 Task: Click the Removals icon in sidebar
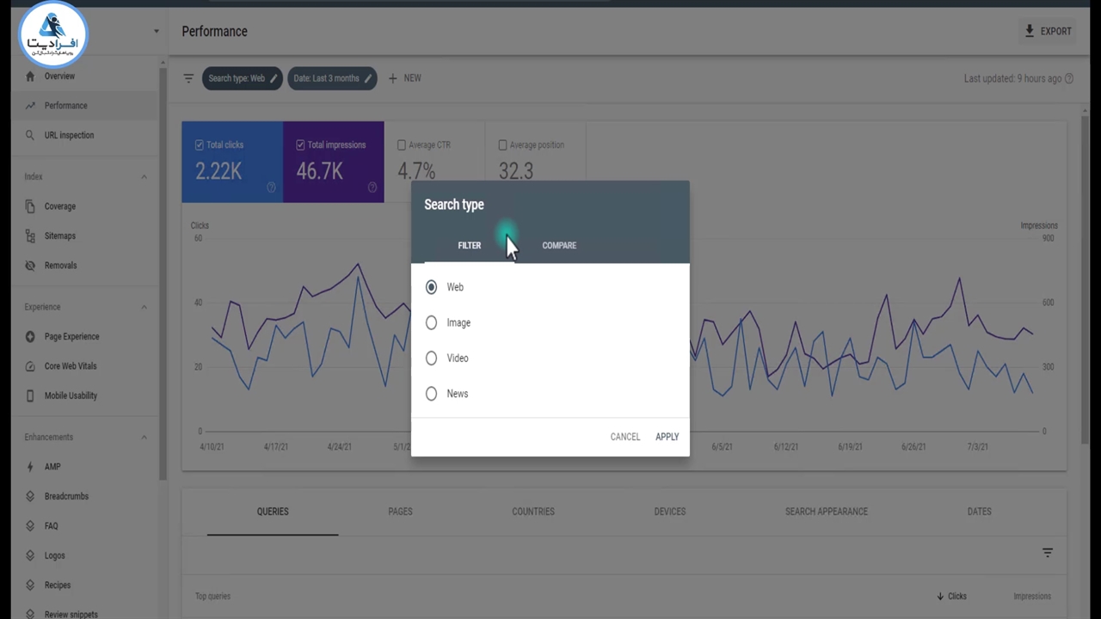coord(30,266)
